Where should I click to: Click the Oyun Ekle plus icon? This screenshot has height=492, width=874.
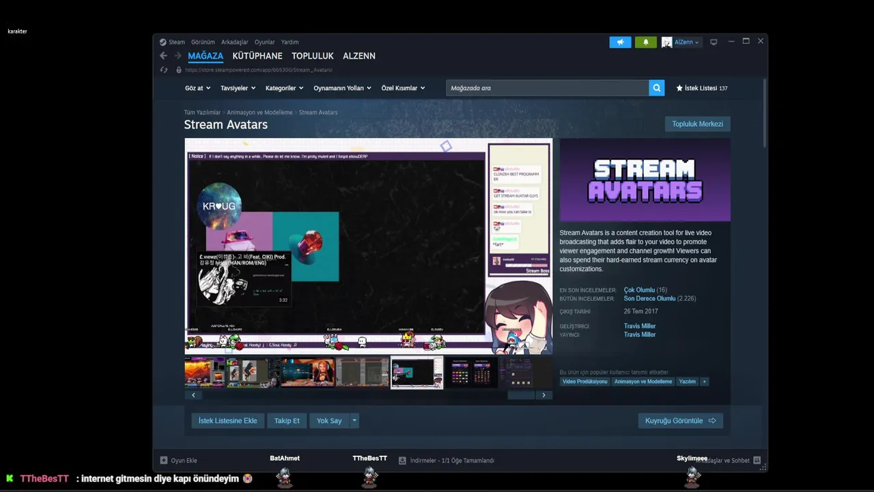point(164,461)
